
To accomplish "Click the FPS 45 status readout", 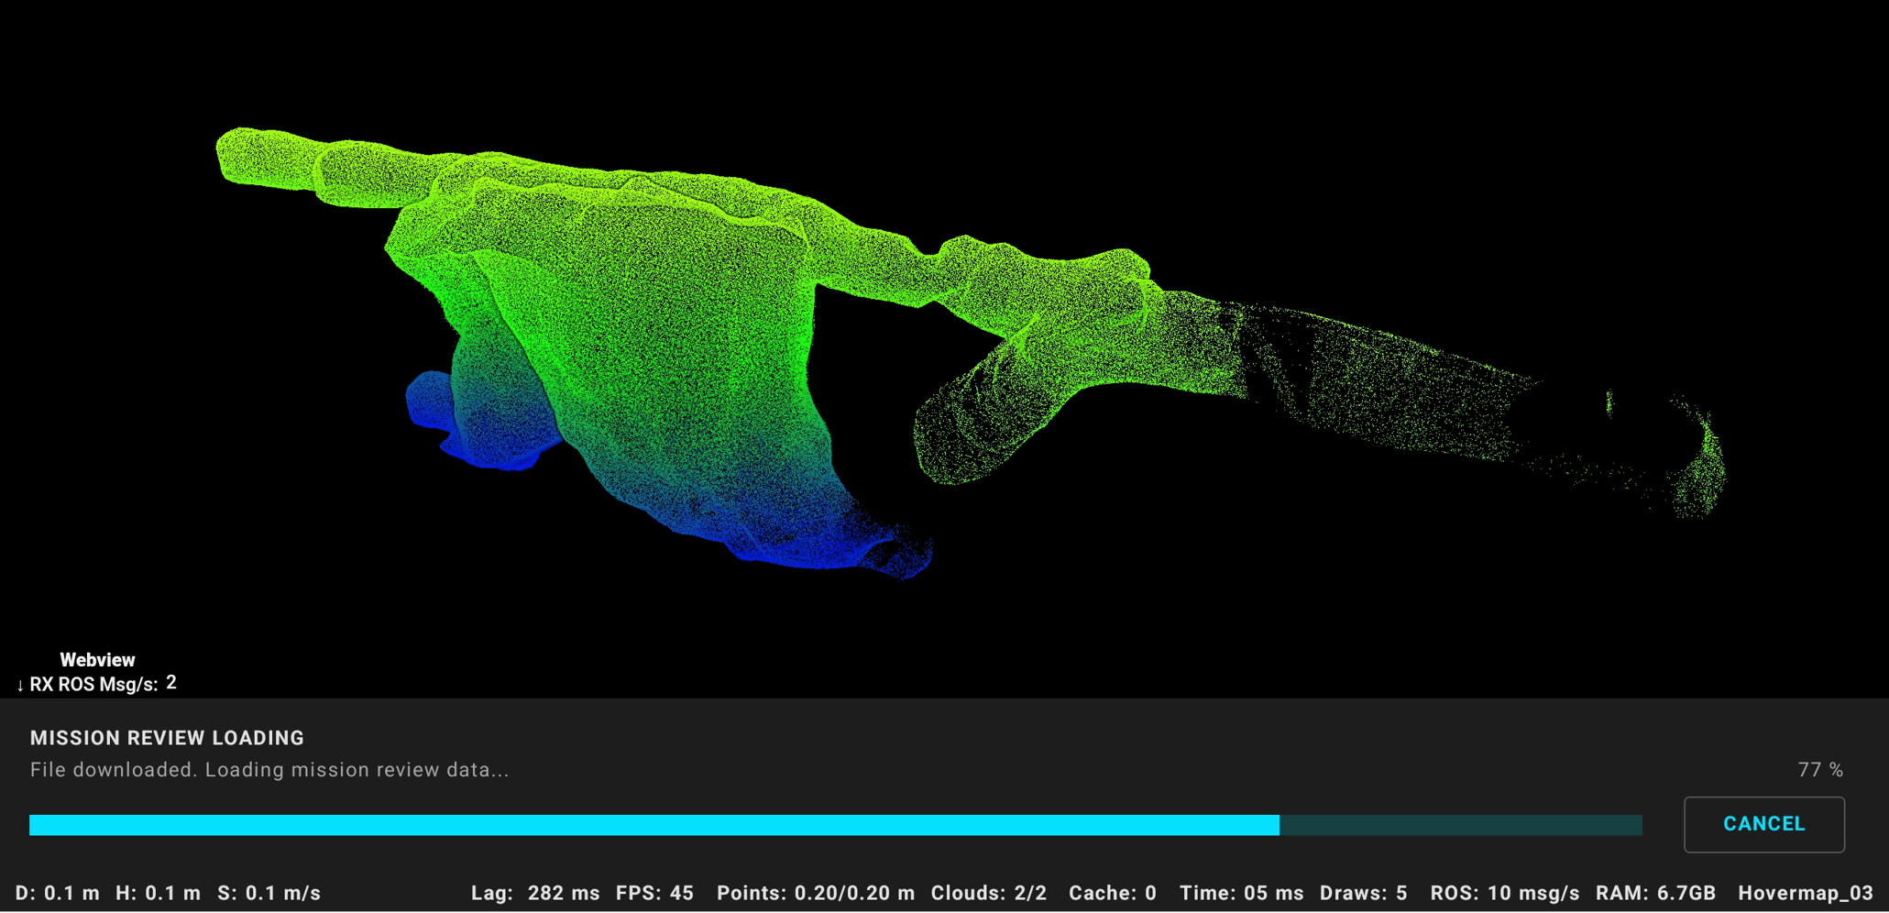I will pyautogui.click(x=654, y=893).
